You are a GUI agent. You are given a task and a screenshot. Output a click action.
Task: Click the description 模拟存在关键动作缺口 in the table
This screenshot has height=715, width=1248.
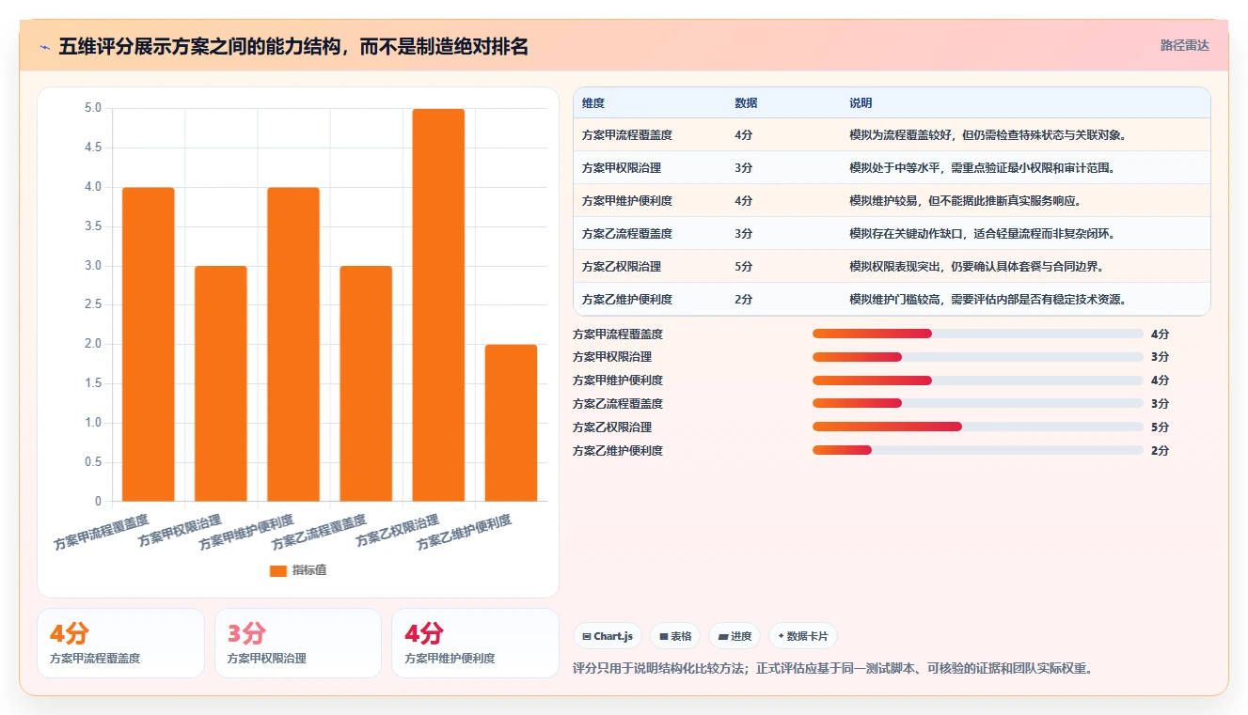(x=982, y=234)
